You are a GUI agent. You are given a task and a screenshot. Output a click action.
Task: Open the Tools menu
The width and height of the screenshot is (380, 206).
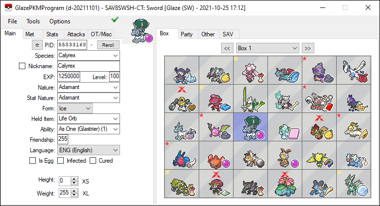coord(33,21)
